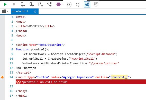Screen dimensions: 146x100
Task: Click the Break pause button
Action: click(x=14, y=4)
